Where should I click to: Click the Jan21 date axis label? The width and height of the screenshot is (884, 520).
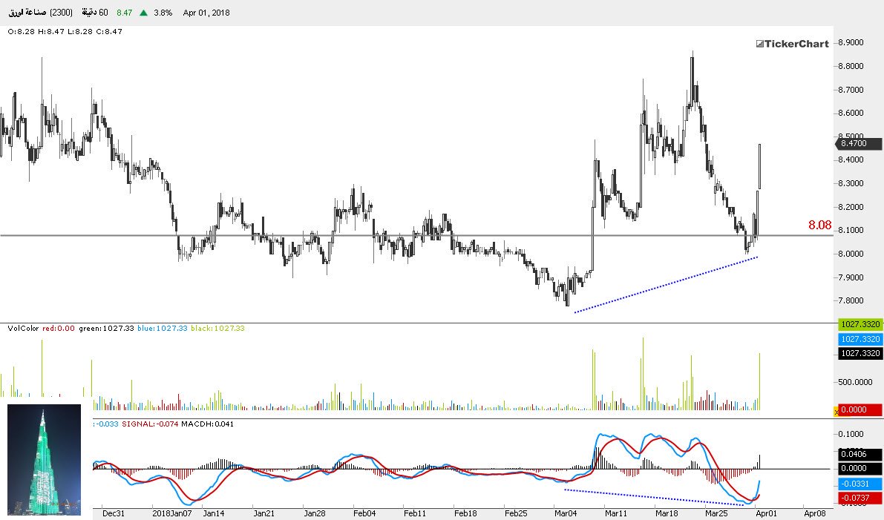[263, 513]
